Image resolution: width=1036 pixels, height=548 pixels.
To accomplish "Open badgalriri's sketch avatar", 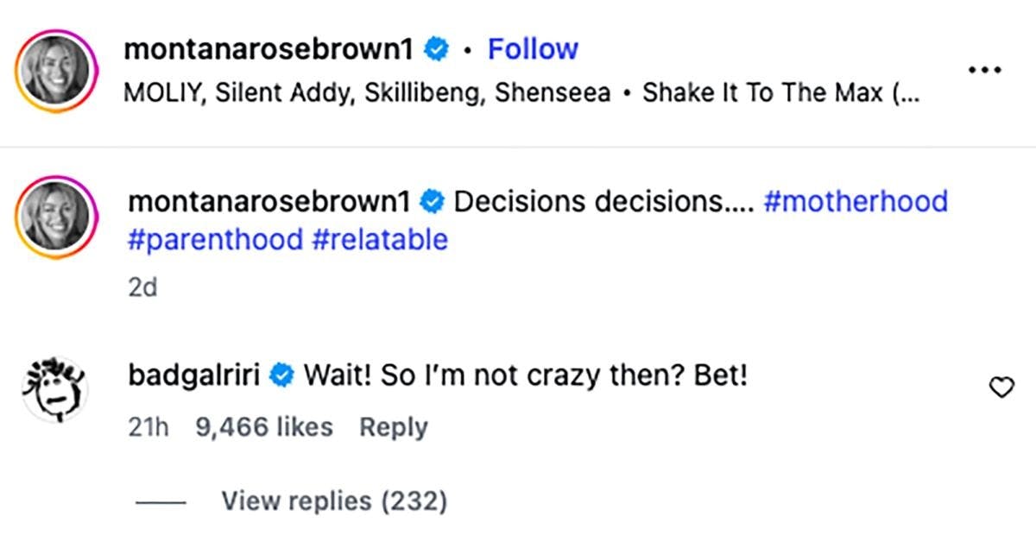I will [53, 392].
